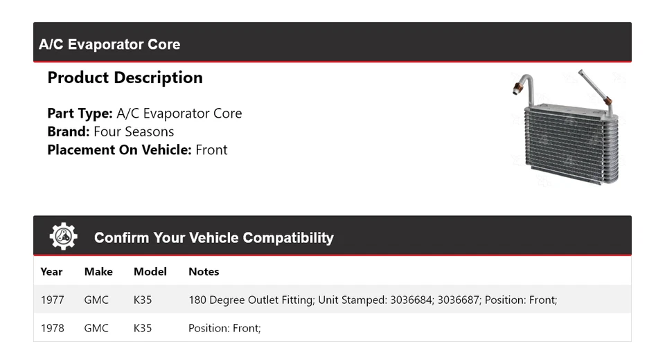
Task: Click K35 model in the 1978 row
Action: coord(143,328)
